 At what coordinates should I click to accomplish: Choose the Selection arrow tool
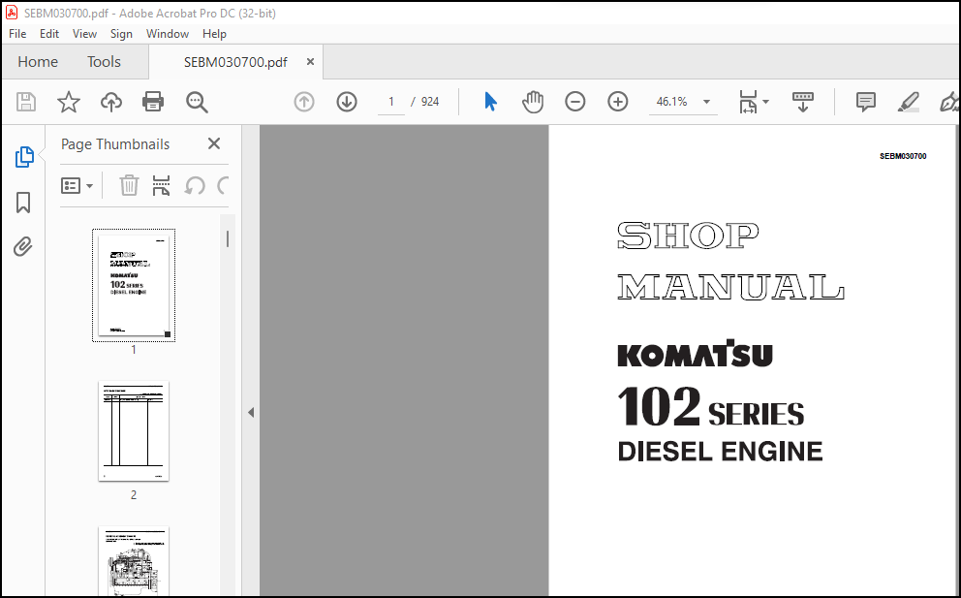(490, 102)
